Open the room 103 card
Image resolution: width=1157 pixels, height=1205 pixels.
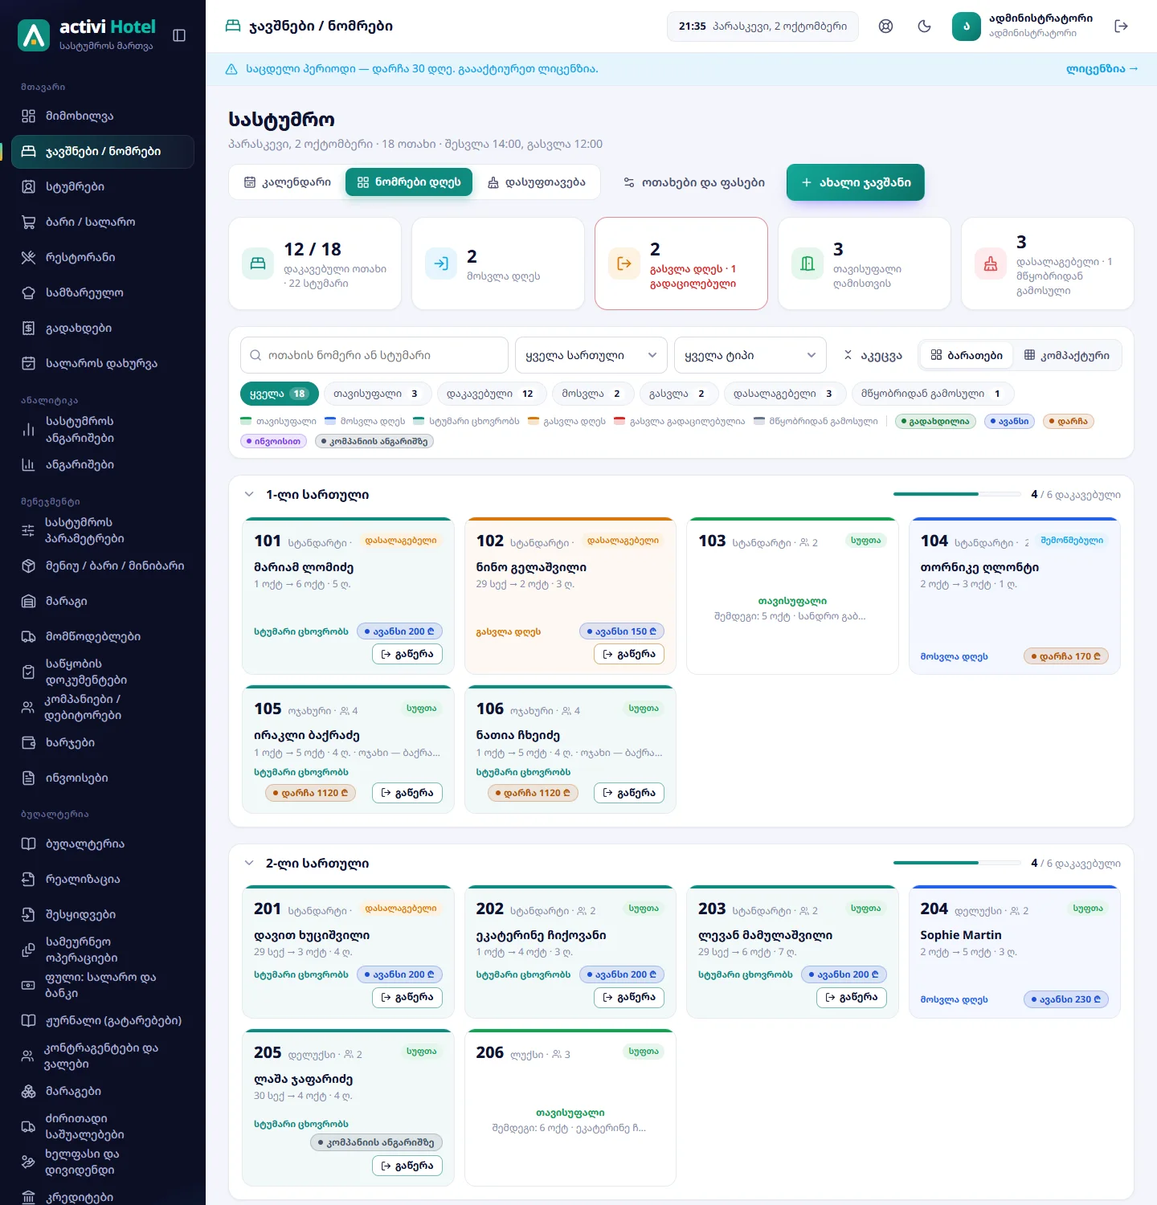792,595
